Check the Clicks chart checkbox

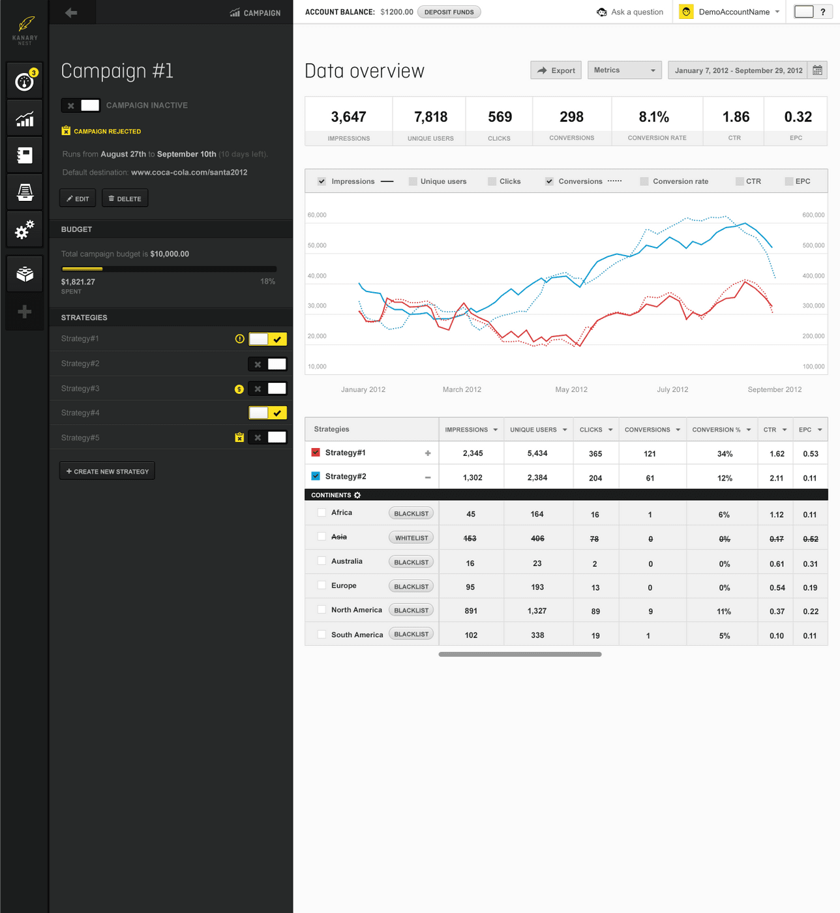pos(492,181)
